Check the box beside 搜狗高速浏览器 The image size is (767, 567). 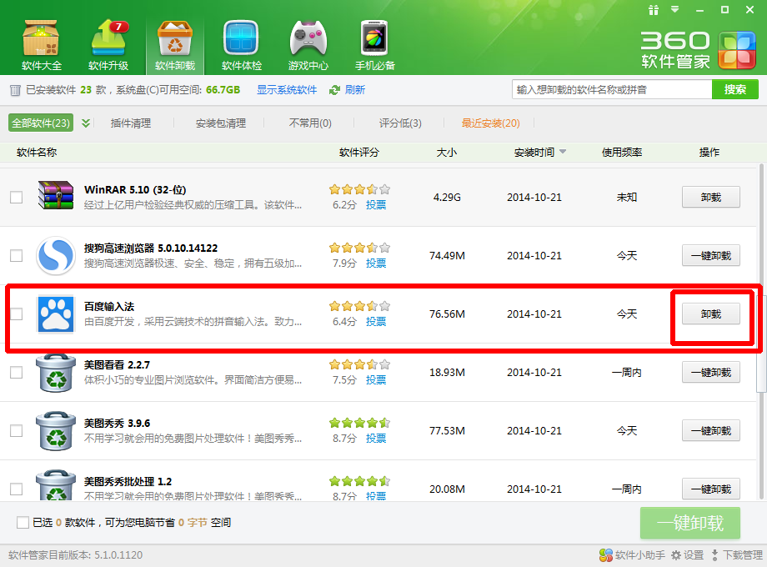(16, 256)
